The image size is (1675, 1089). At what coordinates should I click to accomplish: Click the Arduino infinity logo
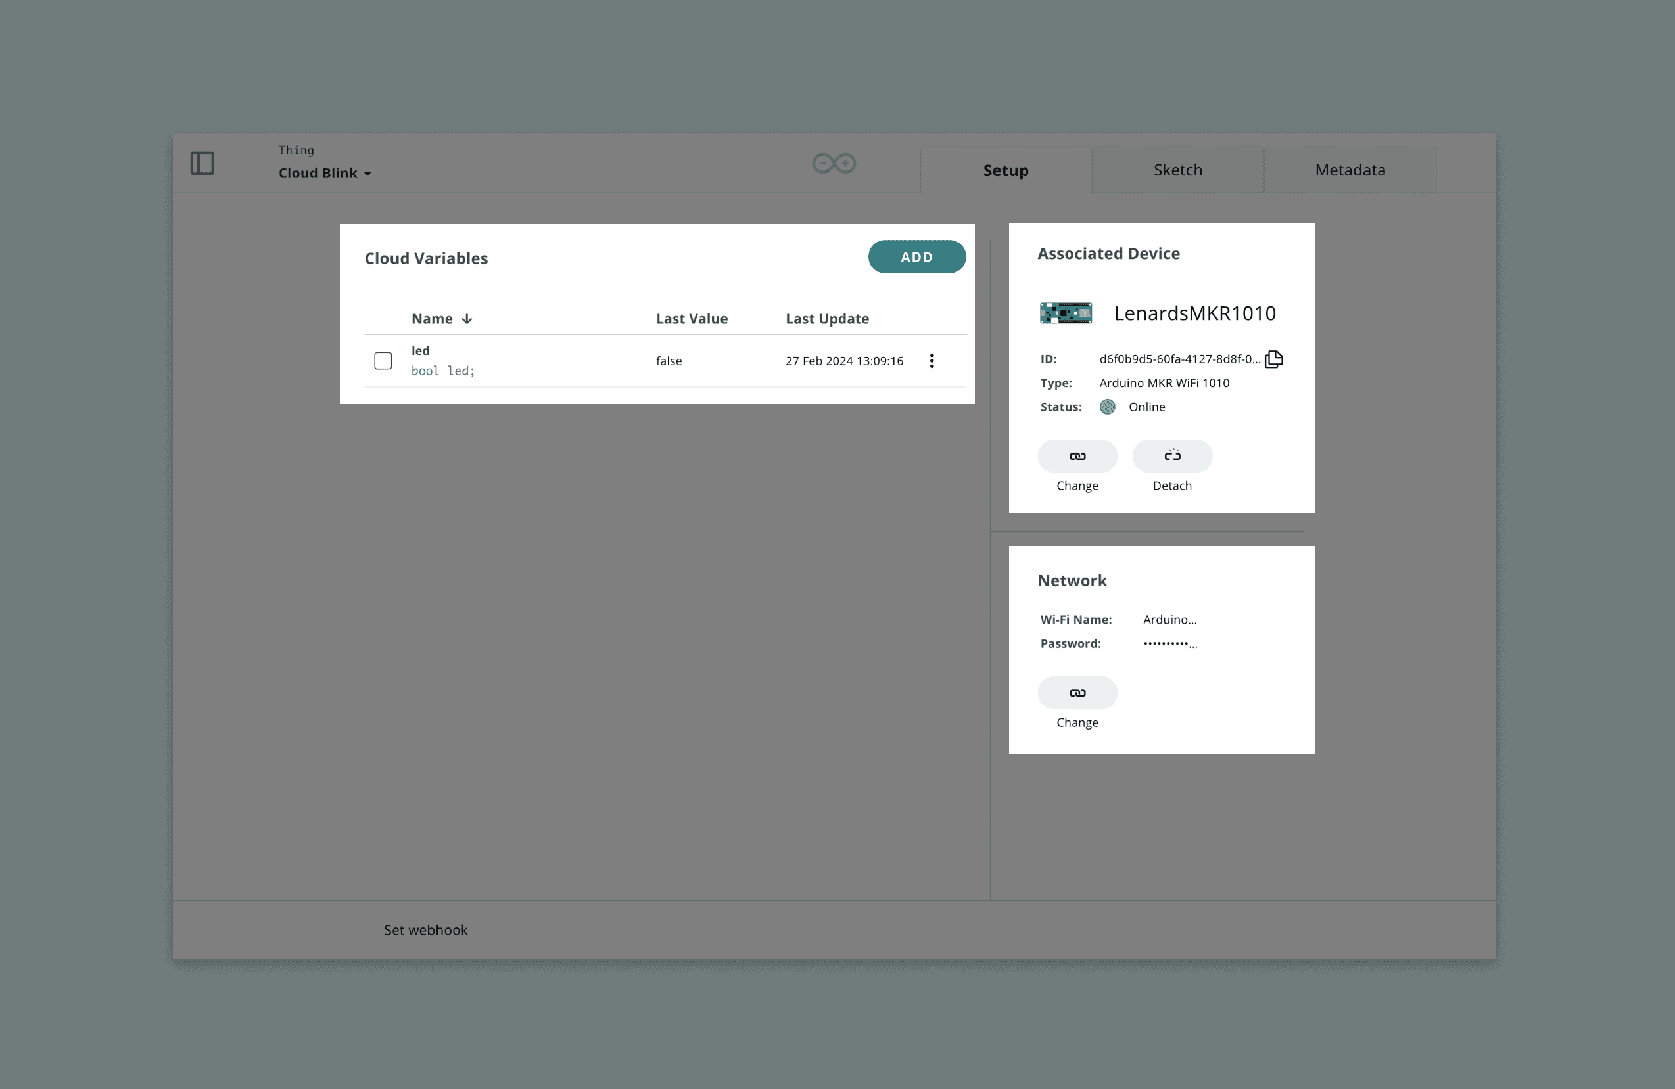point(834,163)
